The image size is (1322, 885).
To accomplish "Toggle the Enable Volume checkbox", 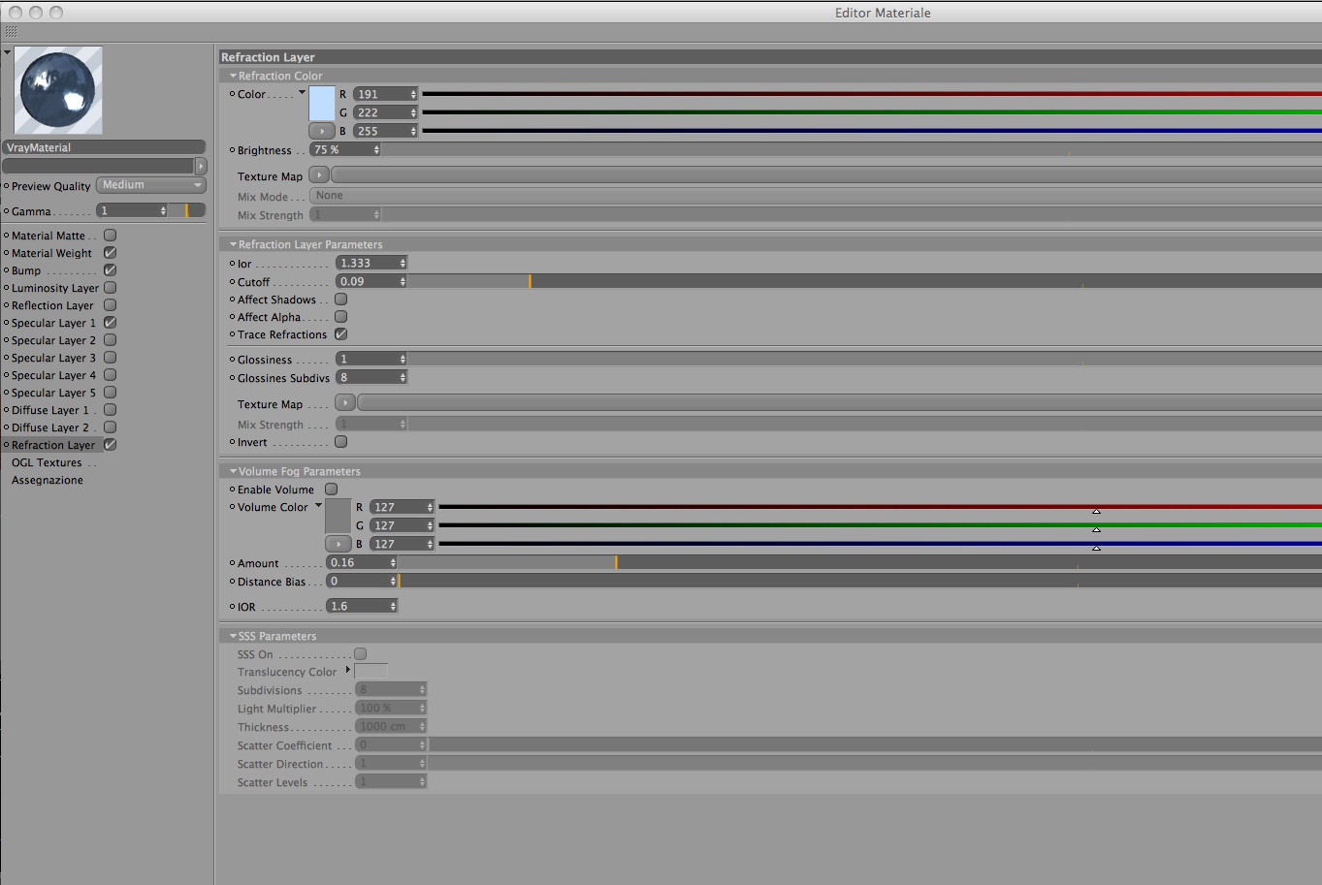I will (332, 490).
